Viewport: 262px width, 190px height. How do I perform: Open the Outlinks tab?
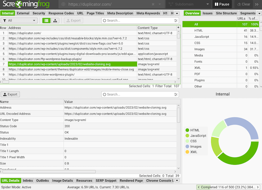[x=42, y=181]
